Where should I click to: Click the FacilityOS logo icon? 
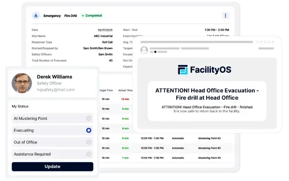coord(183,70)
